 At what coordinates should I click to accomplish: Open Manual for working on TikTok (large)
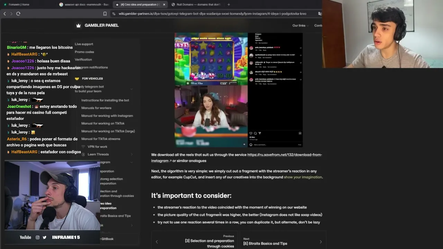tap(108, 131)
